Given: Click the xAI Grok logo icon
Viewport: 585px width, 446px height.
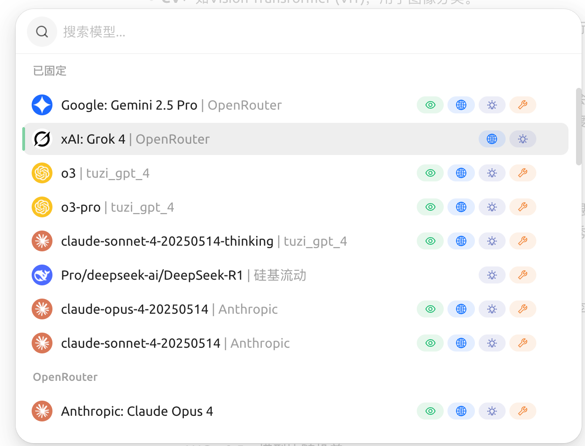Looking at the screenshot, I should [x=42, y=139].
